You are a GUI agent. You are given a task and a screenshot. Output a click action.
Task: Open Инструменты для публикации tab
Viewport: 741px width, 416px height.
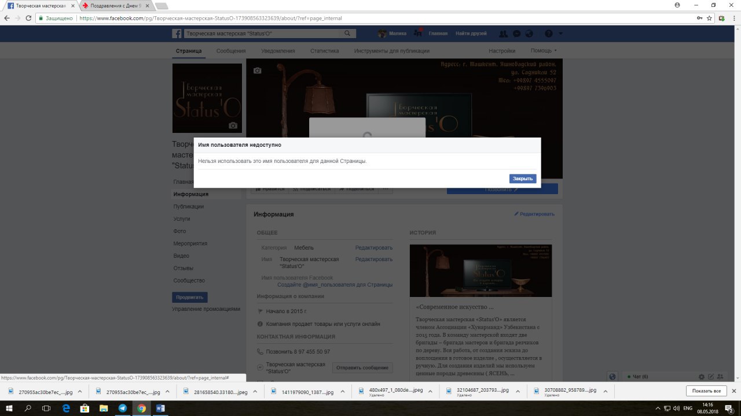[x=392, y=51]
